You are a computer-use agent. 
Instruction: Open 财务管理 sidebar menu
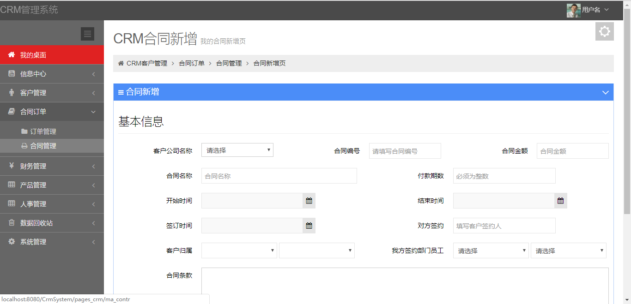point(52,166)
